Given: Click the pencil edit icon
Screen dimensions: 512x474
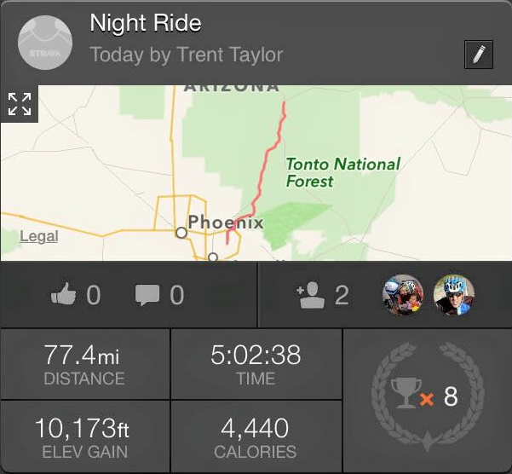Looking at the screenshot, I should point(479,55).
